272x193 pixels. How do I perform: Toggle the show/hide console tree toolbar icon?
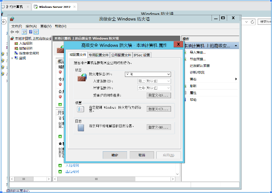point(24,32)
